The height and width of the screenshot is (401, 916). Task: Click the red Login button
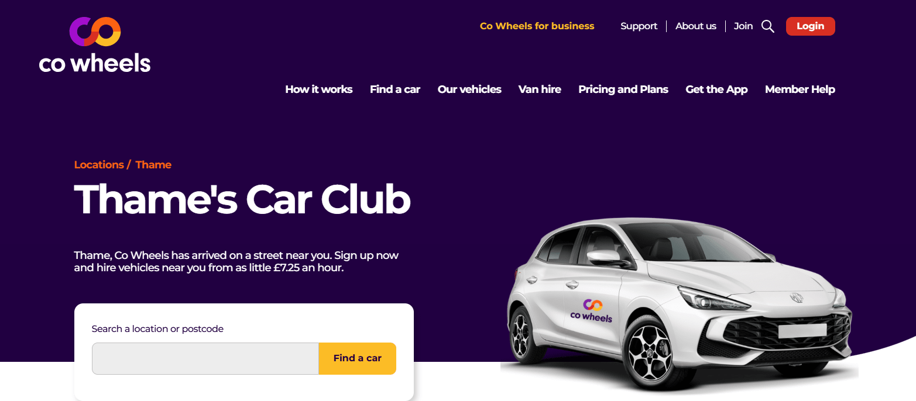(810, 26)
